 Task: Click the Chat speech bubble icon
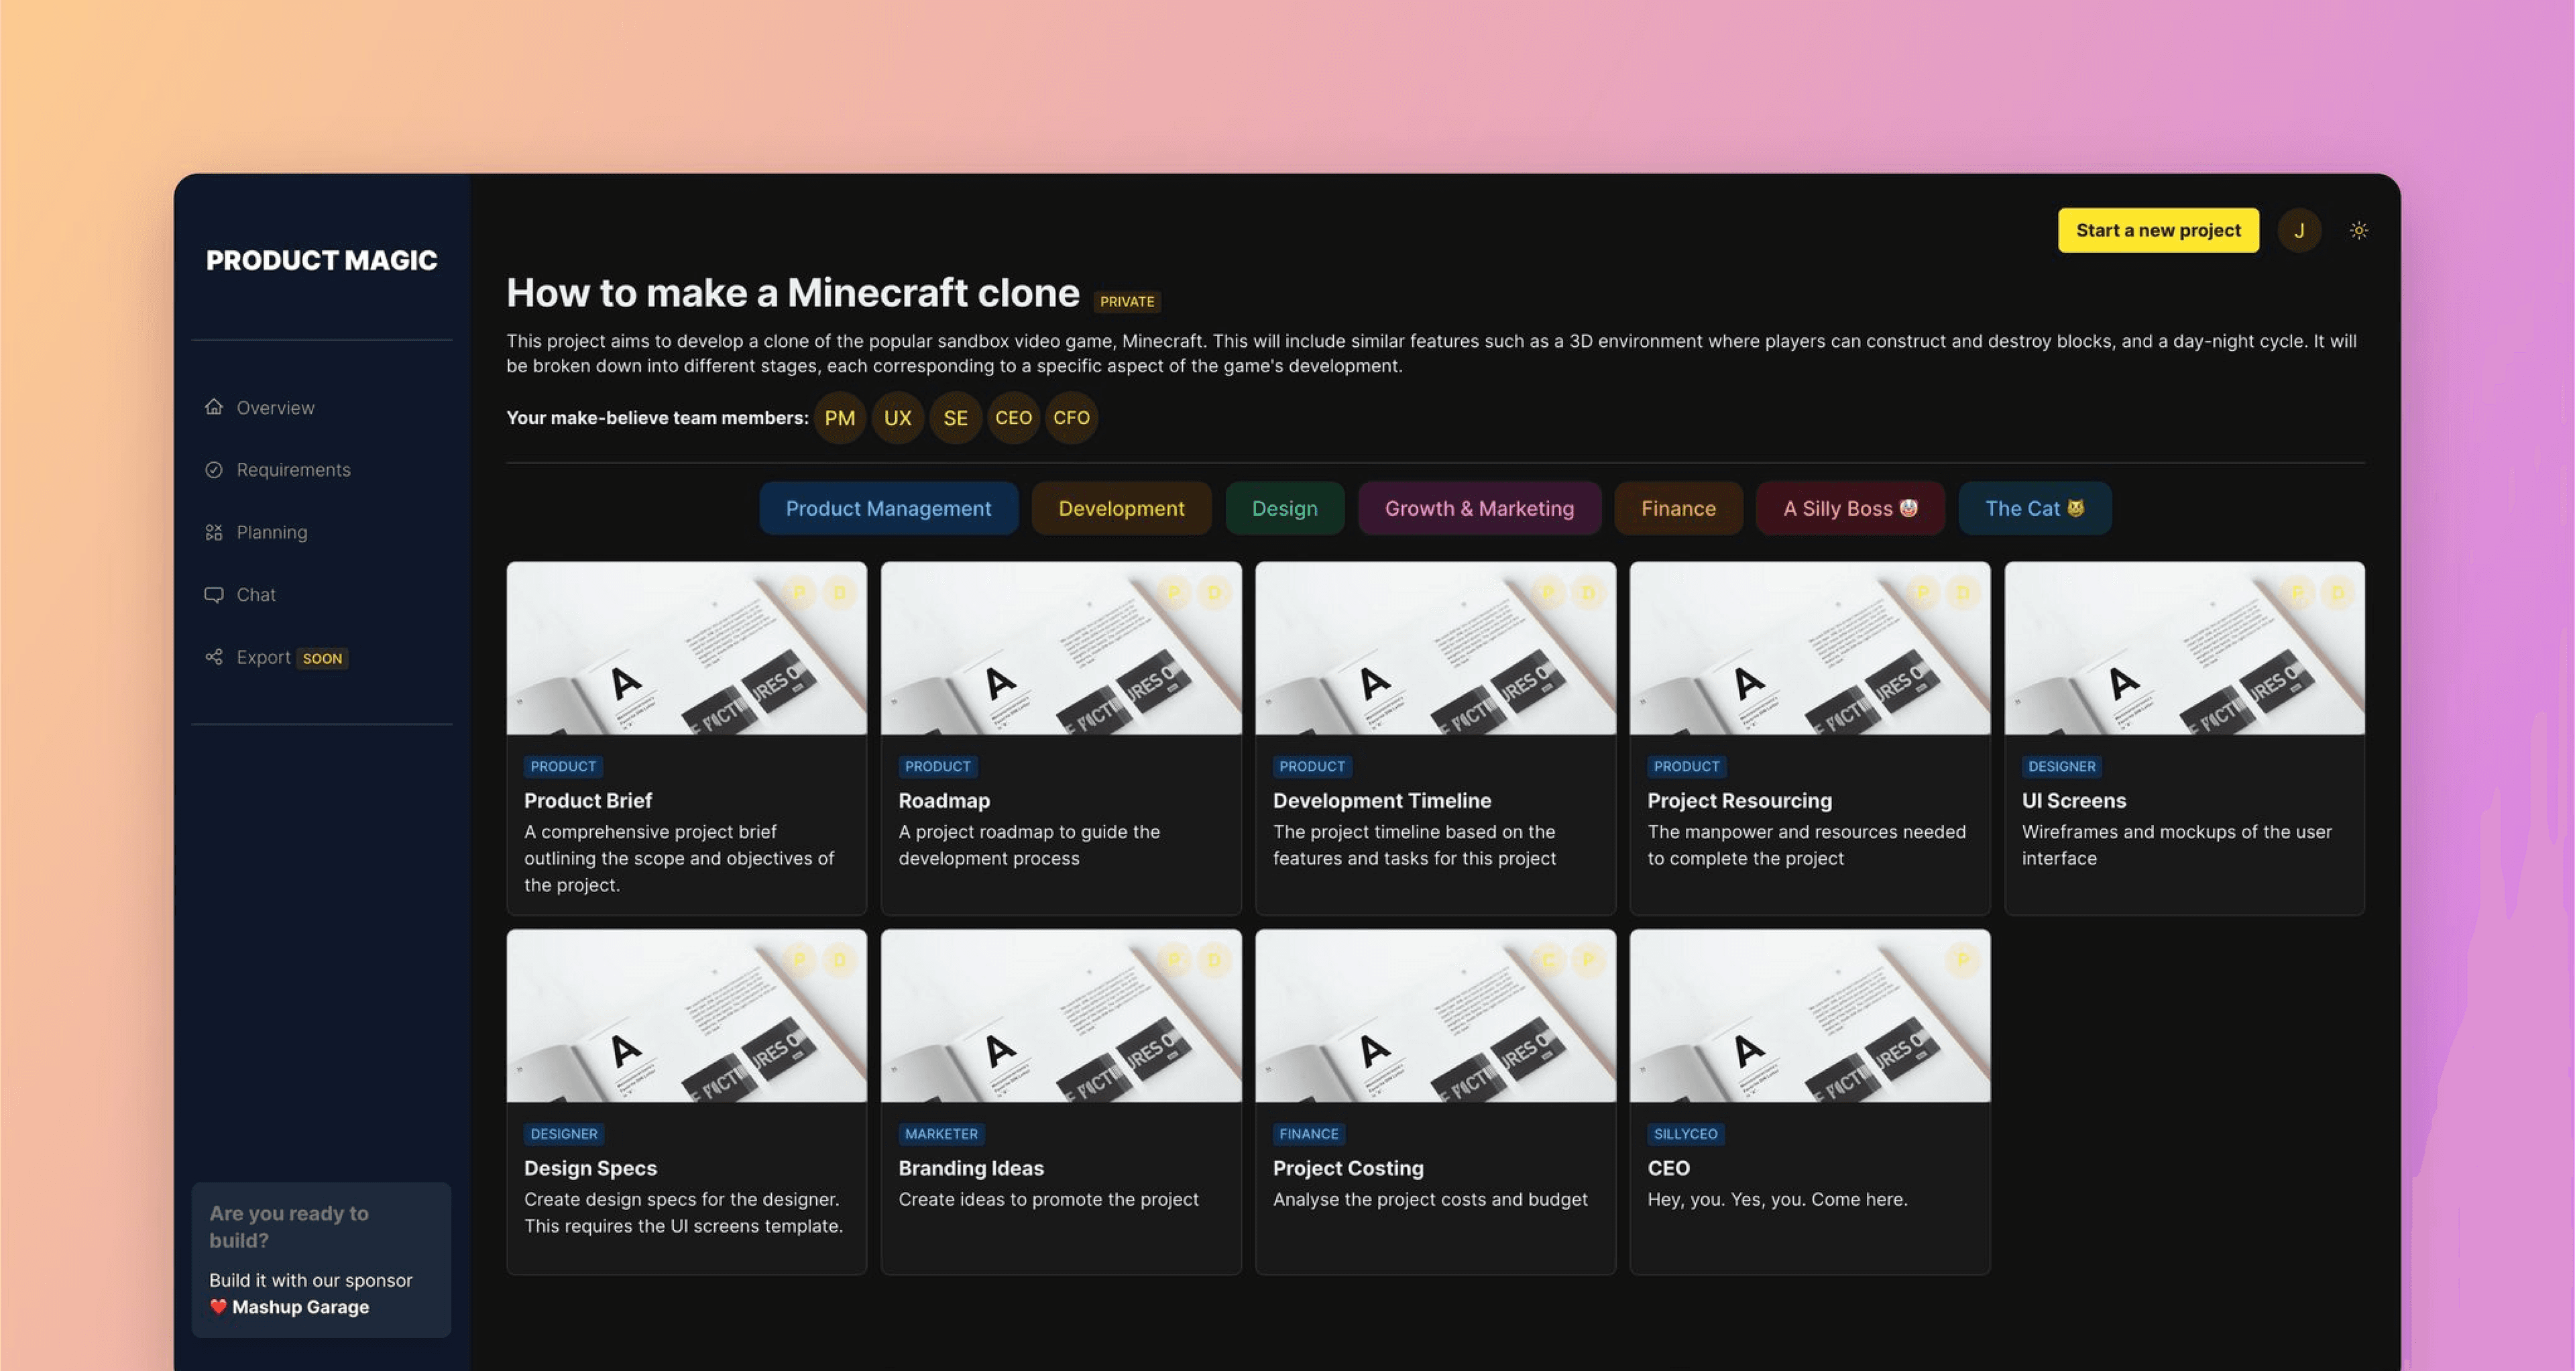click(214, 594)
